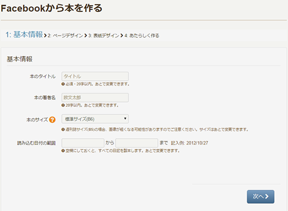288x211 pixels.
Task: Click info icon under author name field
Action: point(63,106)
